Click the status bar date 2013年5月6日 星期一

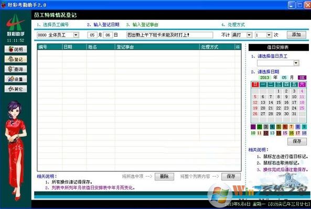[245, 204]
